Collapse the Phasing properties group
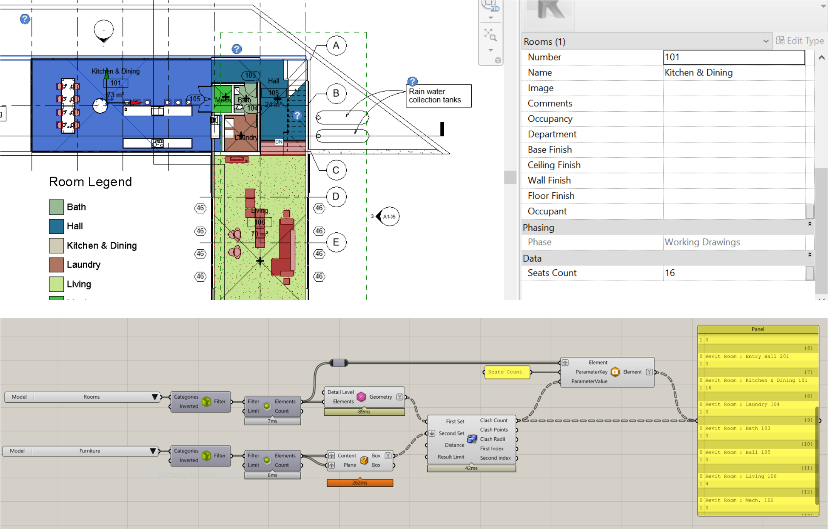Viewport: 828px width, 529px height. coord(809,224)
